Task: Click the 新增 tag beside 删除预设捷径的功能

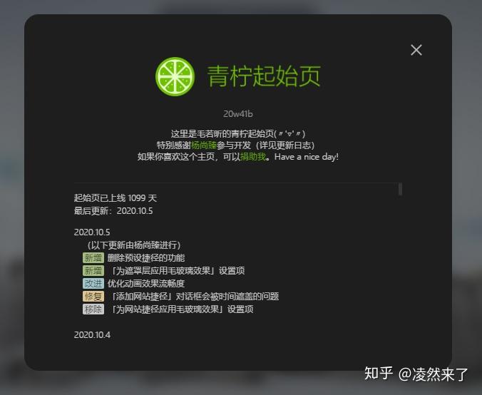Action: 93,258
